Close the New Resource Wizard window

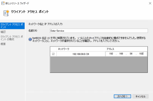[x=150, y=3]
